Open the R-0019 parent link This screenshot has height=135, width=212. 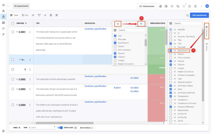[117, 88]
